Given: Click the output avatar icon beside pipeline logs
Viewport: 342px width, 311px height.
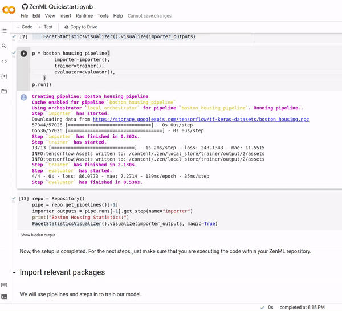Looking at the screenshot, I should [23, 97].
